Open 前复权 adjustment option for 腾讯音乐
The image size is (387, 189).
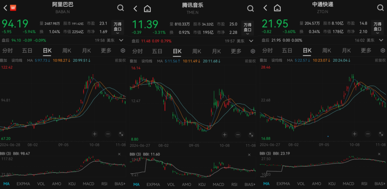pos(250,61)
